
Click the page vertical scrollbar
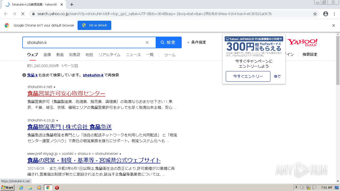(338, 60)
